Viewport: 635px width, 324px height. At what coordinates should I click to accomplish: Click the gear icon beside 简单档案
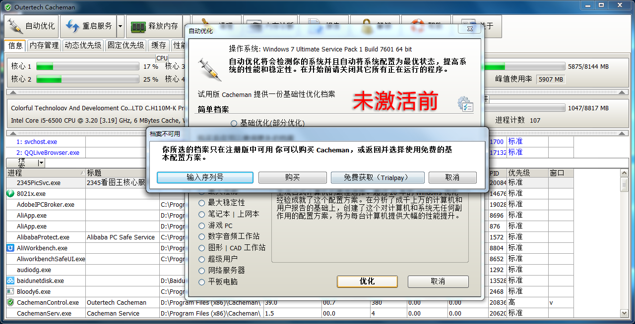point(465,105)
